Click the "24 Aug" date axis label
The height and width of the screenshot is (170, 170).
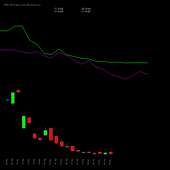[55, 162]
